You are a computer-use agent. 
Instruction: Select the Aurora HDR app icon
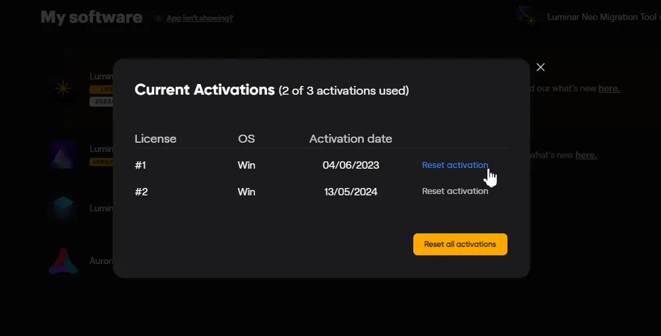[63, 261]
